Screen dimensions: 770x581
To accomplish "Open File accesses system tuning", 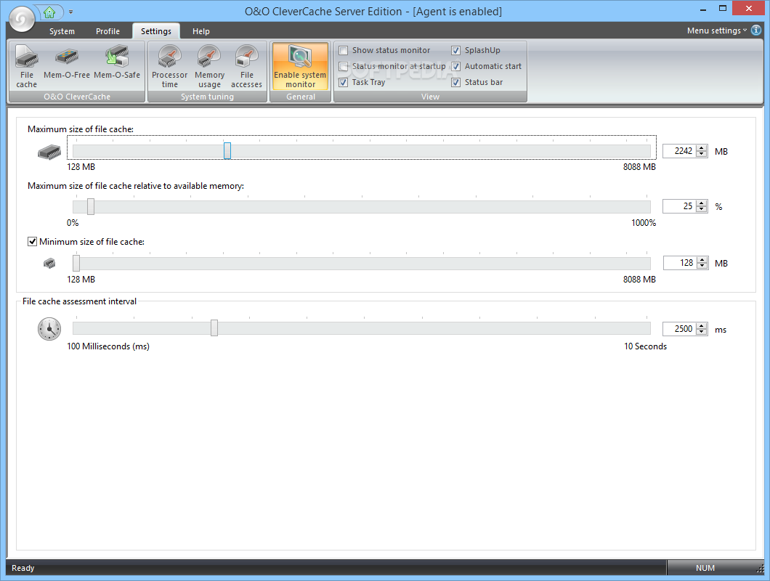I will click(x=246, y=66).
